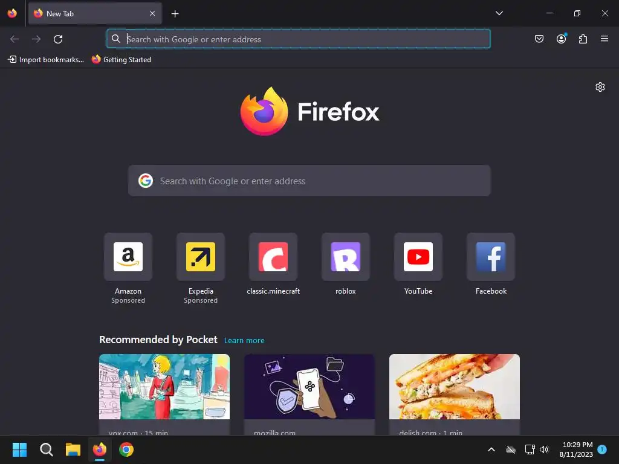Open the application hamburger menu
The height and width of the screenshot is (464, 619).
pos(604,39)
